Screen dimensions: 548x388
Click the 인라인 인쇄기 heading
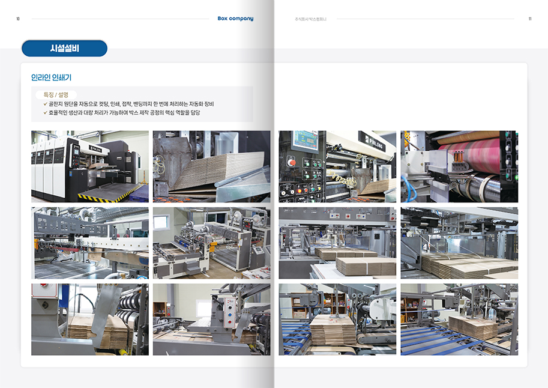[52, 77]
